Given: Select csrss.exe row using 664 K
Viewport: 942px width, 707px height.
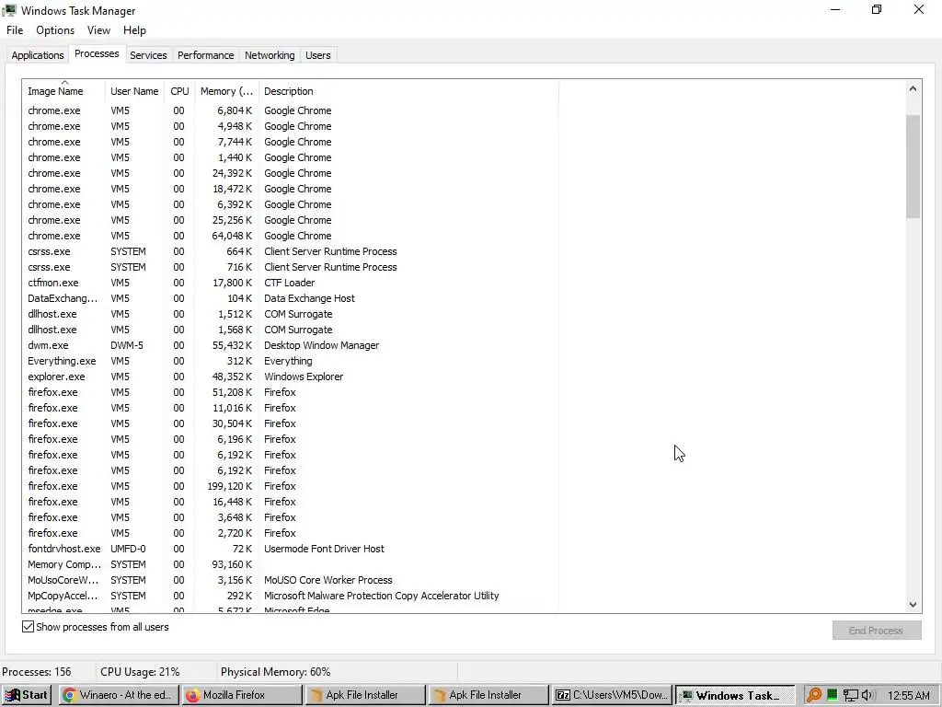Looking at the screenshot, I should coord(291,251).
